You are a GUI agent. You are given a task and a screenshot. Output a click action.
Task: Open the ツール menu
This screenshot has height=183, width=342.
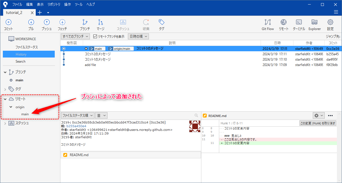click(x=79, y=5)
